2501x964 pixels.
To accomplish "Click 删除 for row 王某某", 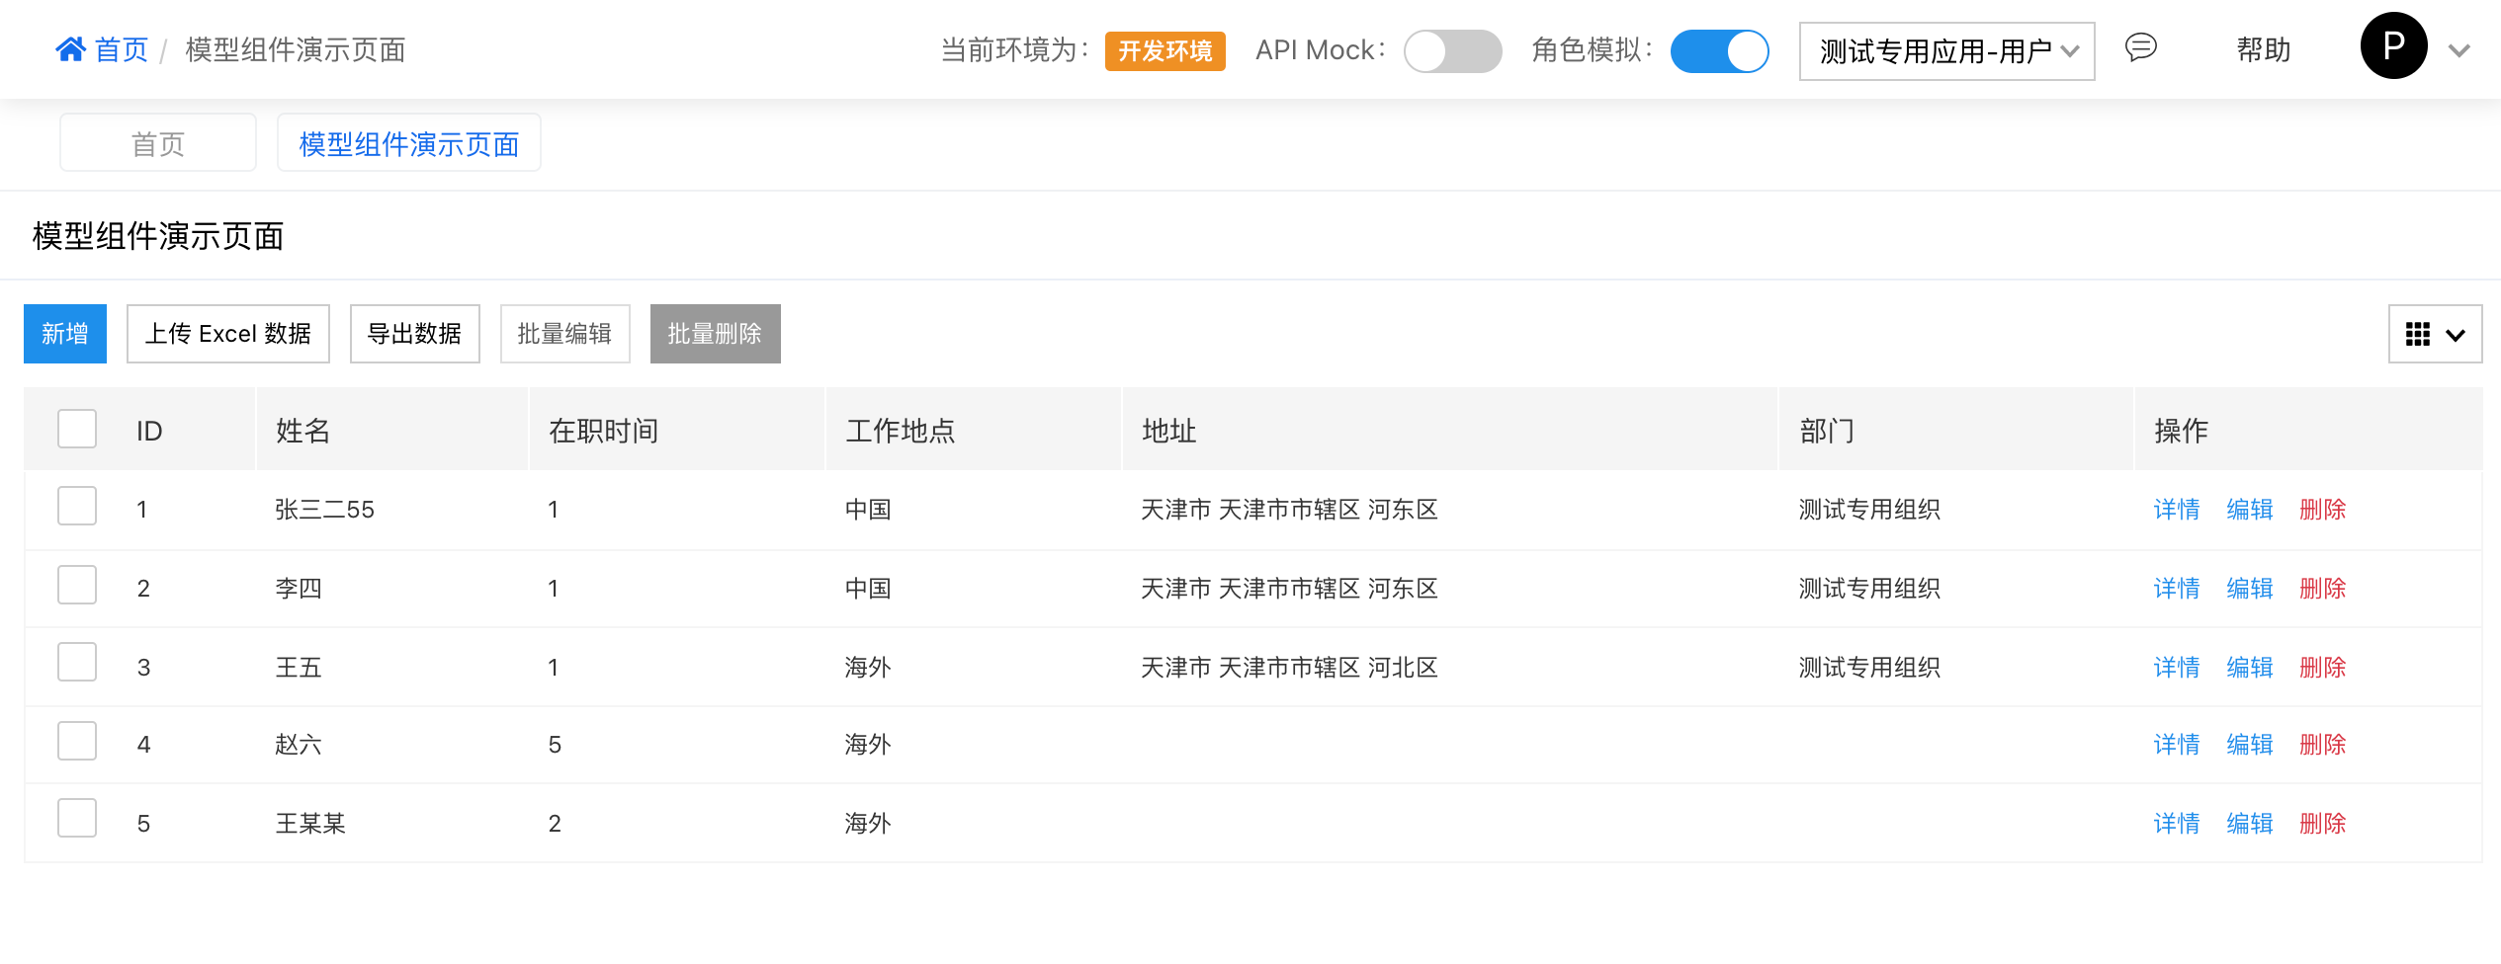I will tap(2323, 824).
